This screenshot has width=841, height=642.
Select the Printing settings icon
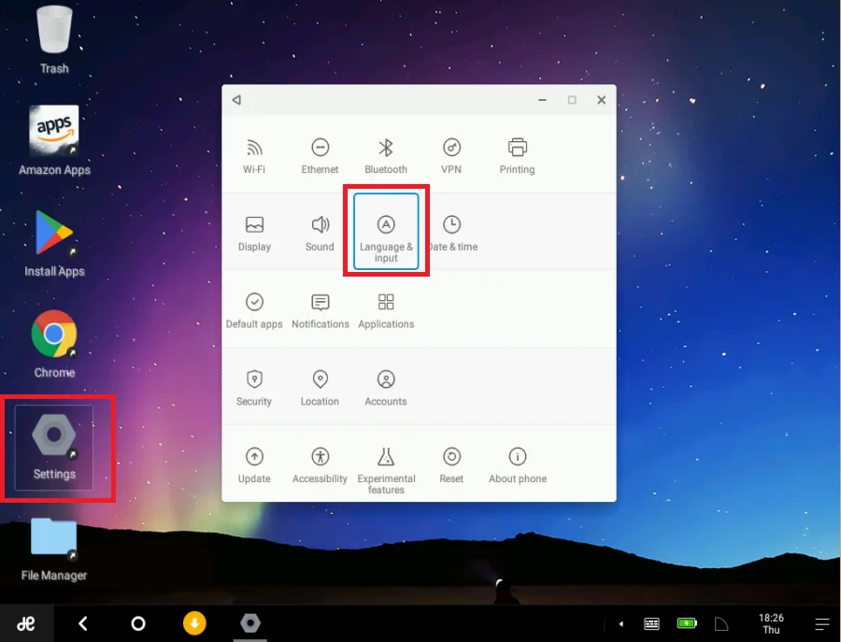[517, 155]
